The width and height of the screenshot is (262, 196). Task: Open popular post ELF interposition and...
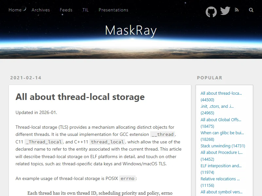pyautogui.click(x=221, y=166)
